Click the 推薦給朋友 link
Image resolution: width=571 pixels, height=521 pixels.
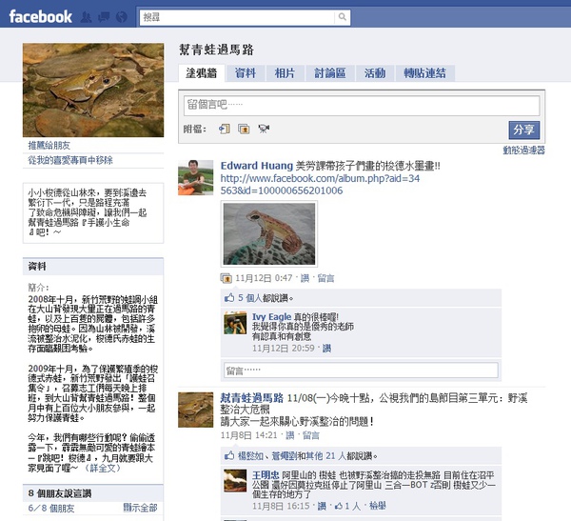(x=49, y=145)
